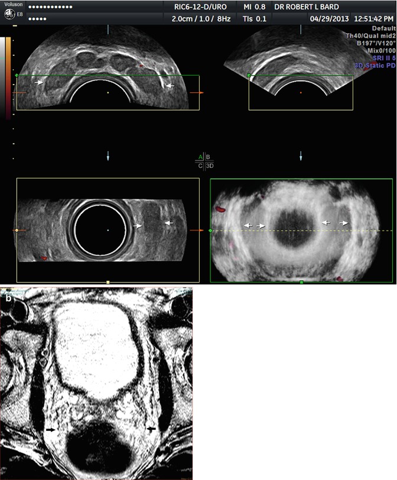Click the green corner handle of plane A box
Image resolution: width=397 pixels, height=480 pixels.
coord(17,76)
